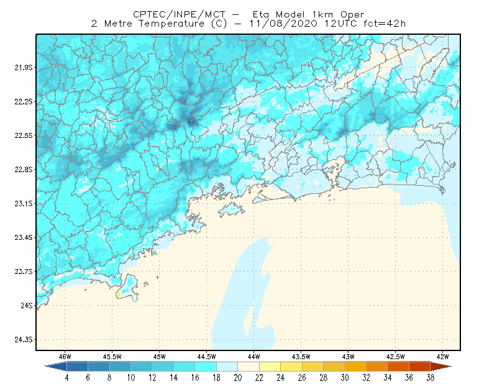The image size is (497, 384).
Task: Click the orange swatch between 32 and 34
Action: 377,367
